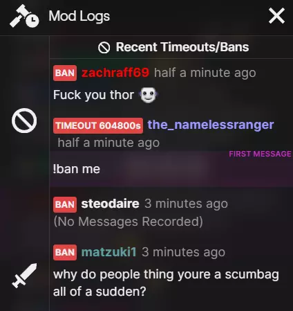Select the sword moderator actions sidebar icon
Image resolution: width=293 pixels, height=311 pixels.
click(24, 276)
